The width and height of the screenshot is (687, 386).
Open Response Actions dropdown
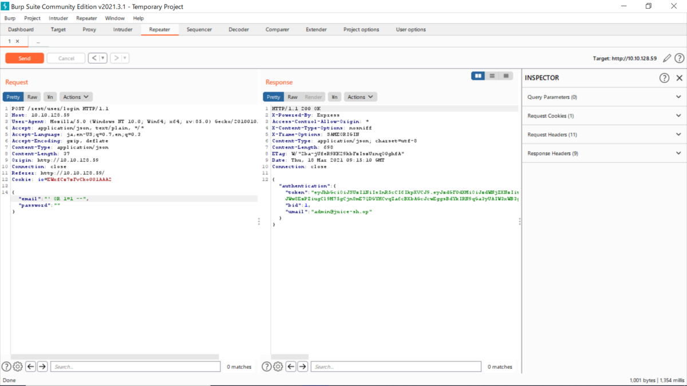(360, 97)
